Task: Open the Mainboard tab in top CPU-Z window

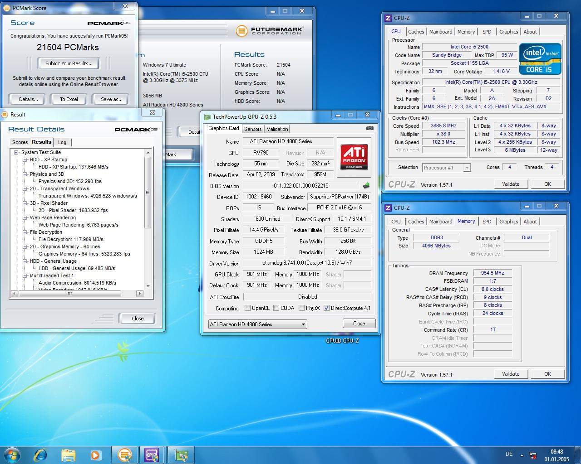Action: click(x=441, y=32)
